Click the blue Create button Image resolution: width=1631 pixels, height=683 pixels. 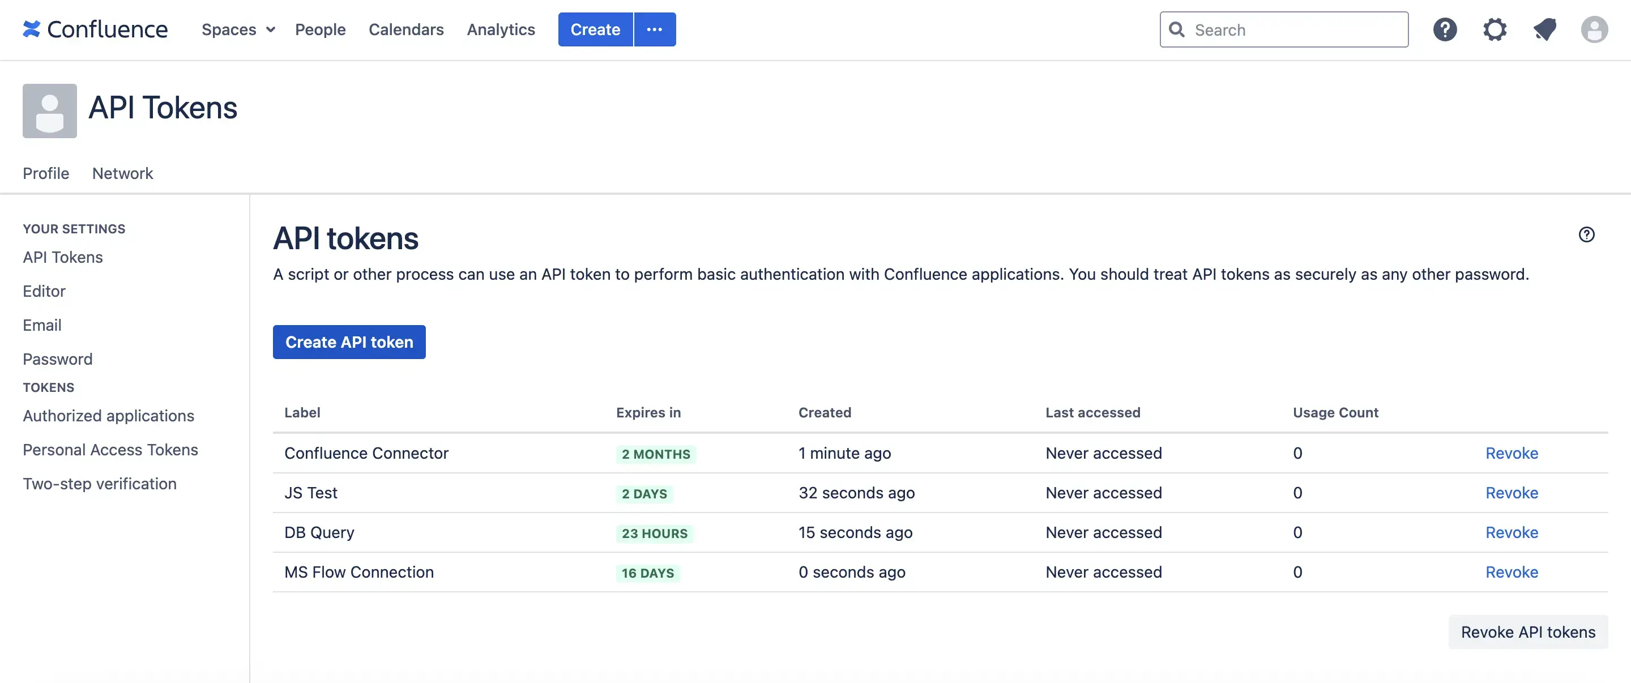595,29
